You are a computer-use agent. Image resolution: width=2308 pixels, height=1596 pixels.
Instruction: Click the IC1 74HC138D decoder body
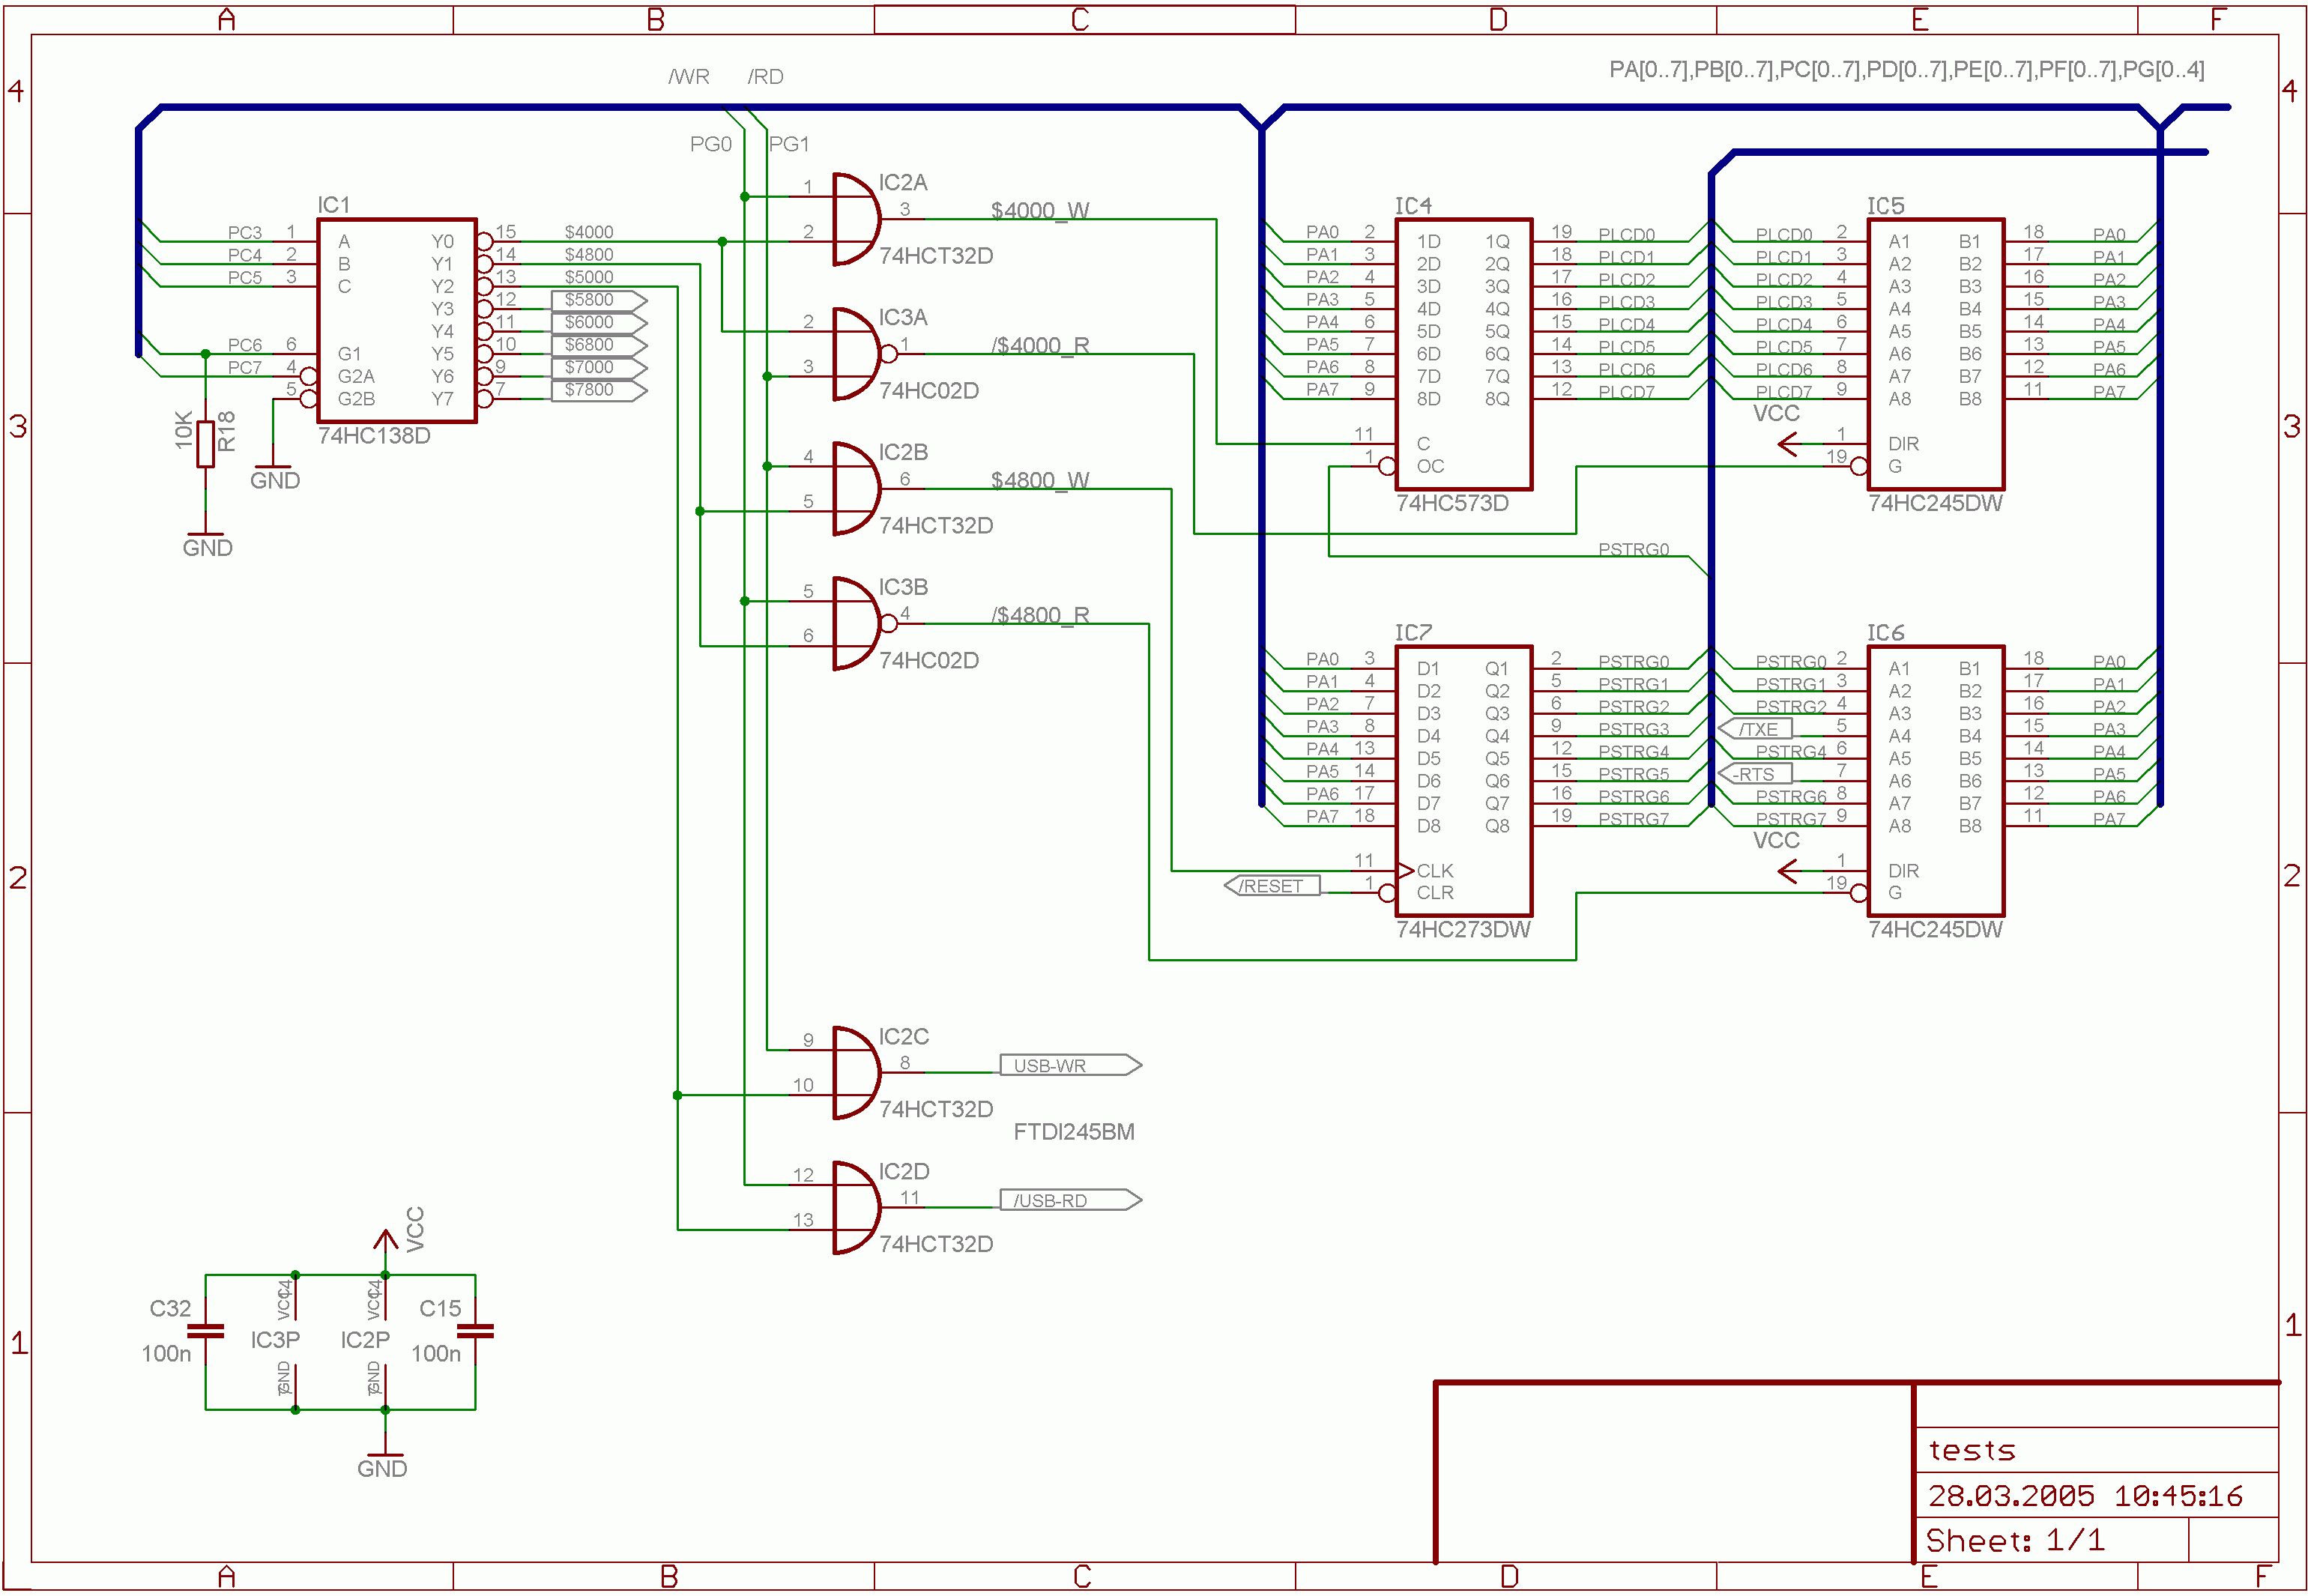coord(396,320)
